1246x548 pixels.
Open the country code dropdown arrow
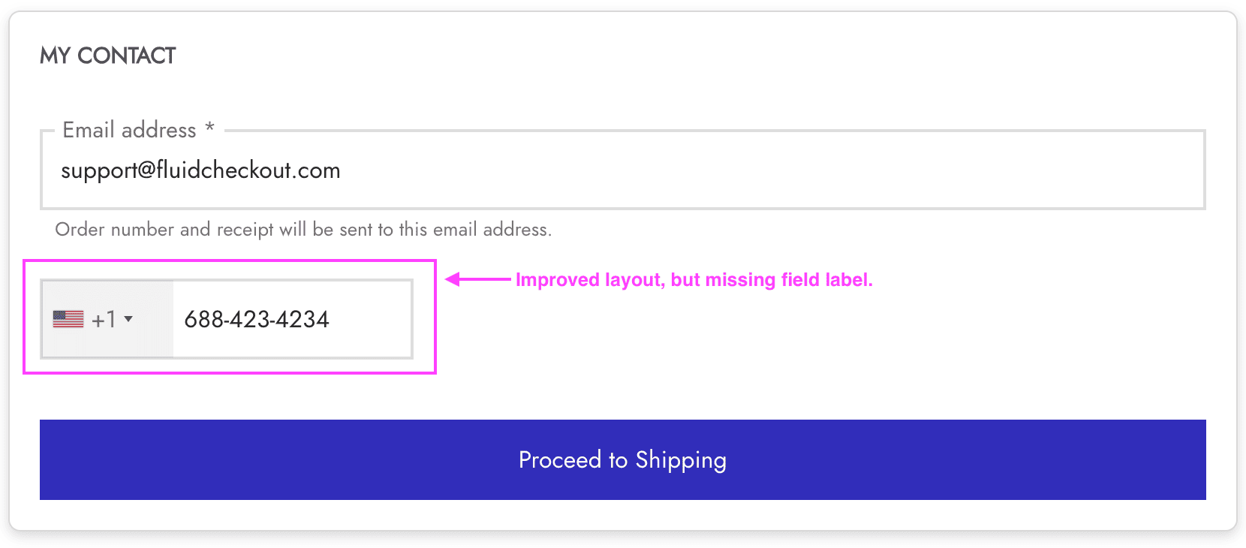[128, 319]
